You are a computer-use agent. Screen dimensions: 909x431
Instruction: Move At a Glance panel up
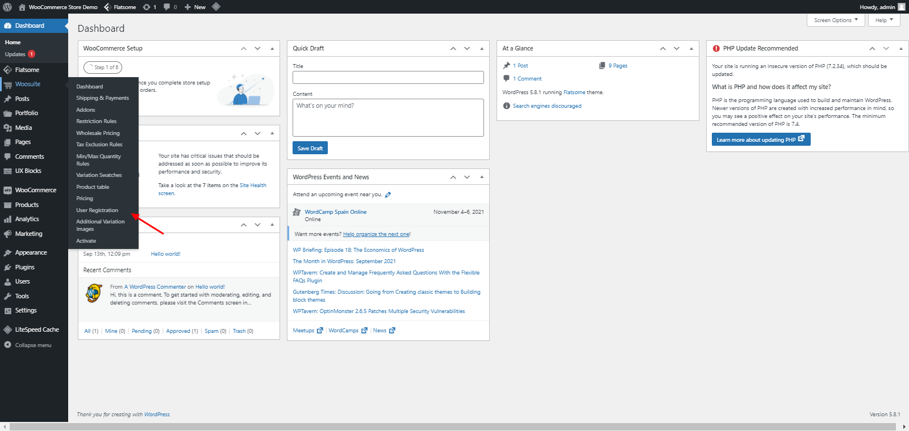coord(662,48)
